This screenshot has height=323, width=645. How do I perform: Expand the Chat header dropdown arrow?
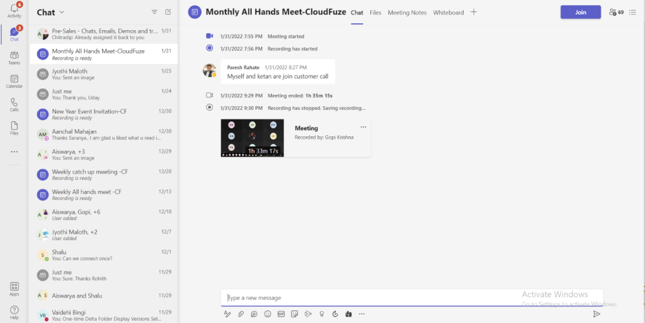pyautogui.click(x=62, y=13)
